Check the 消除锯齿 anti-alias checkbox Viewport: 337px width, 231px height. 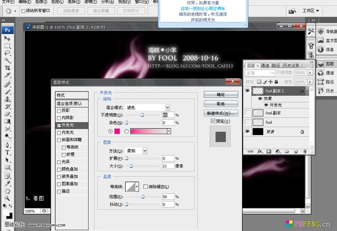pyautogui.click(x=145, y=186)
